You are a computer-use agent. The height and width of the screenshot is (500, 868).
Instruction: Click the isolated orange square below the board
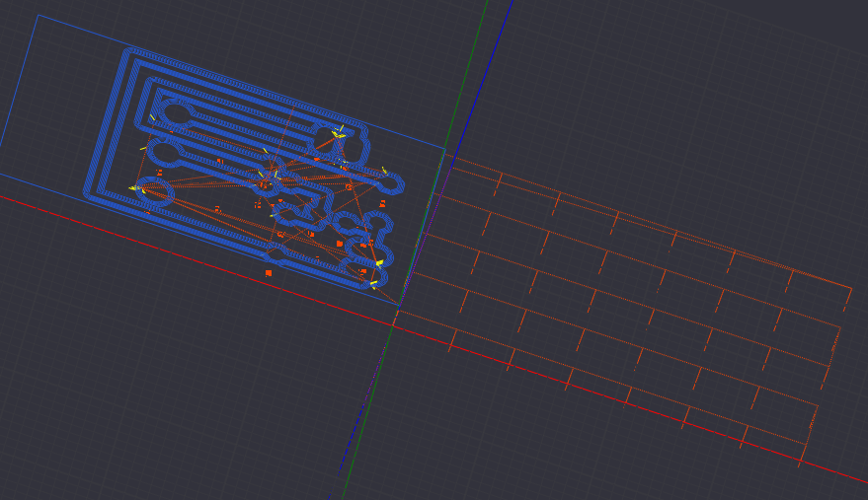[269, 272]
